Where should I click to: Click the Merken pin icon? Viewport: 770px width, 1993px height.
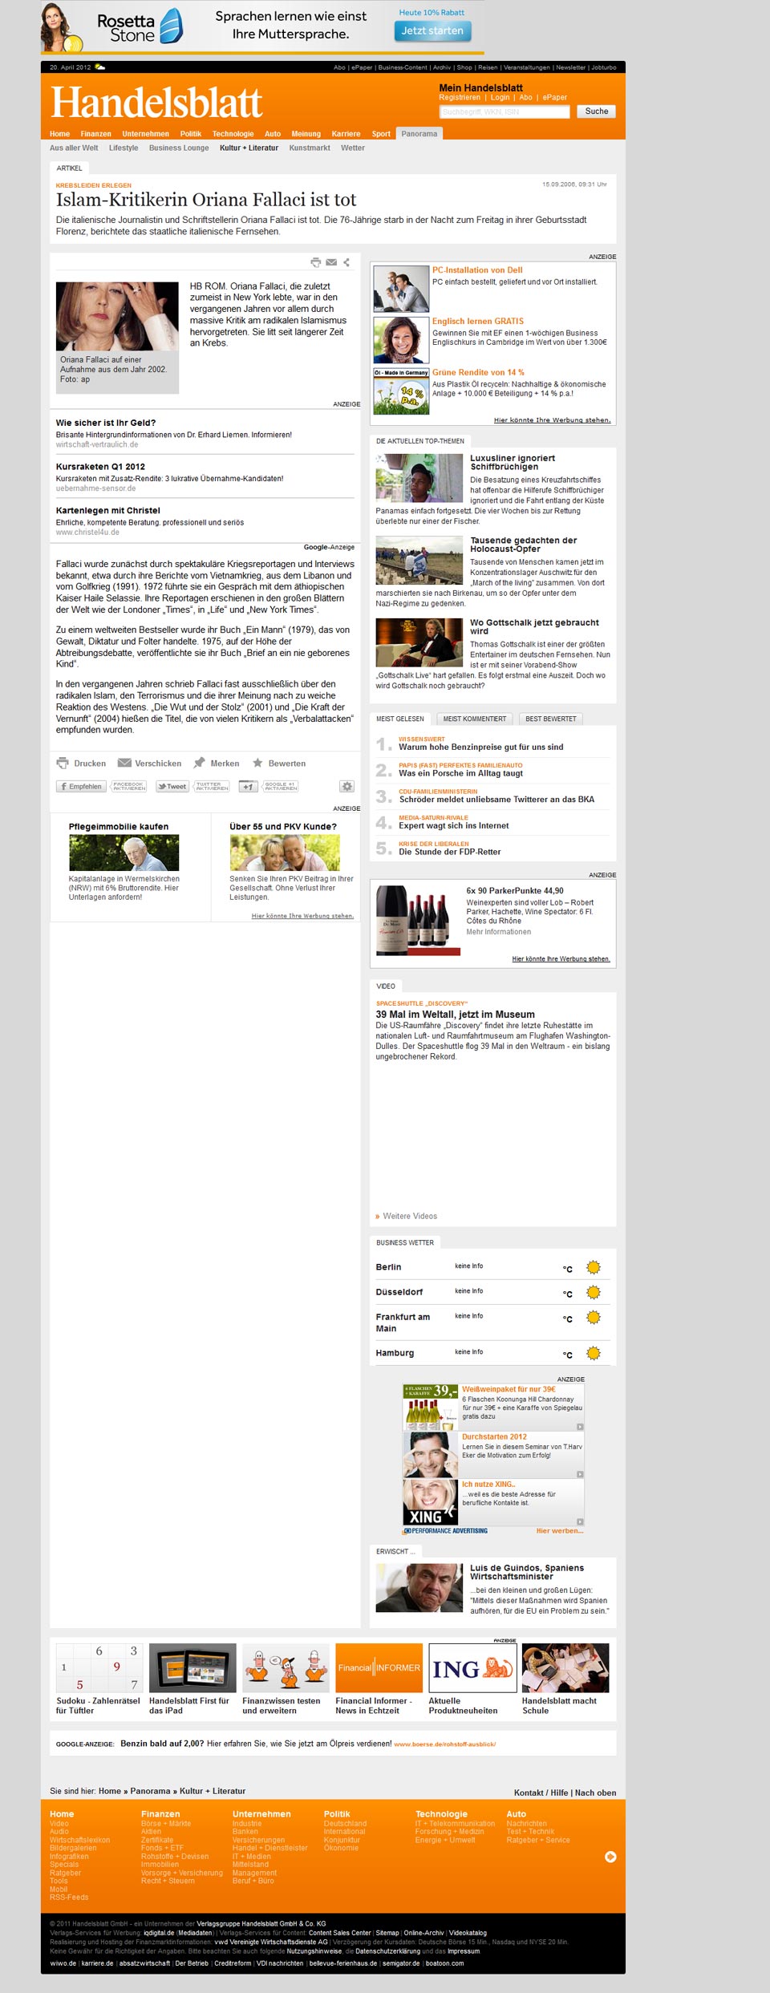click(200, 763)
